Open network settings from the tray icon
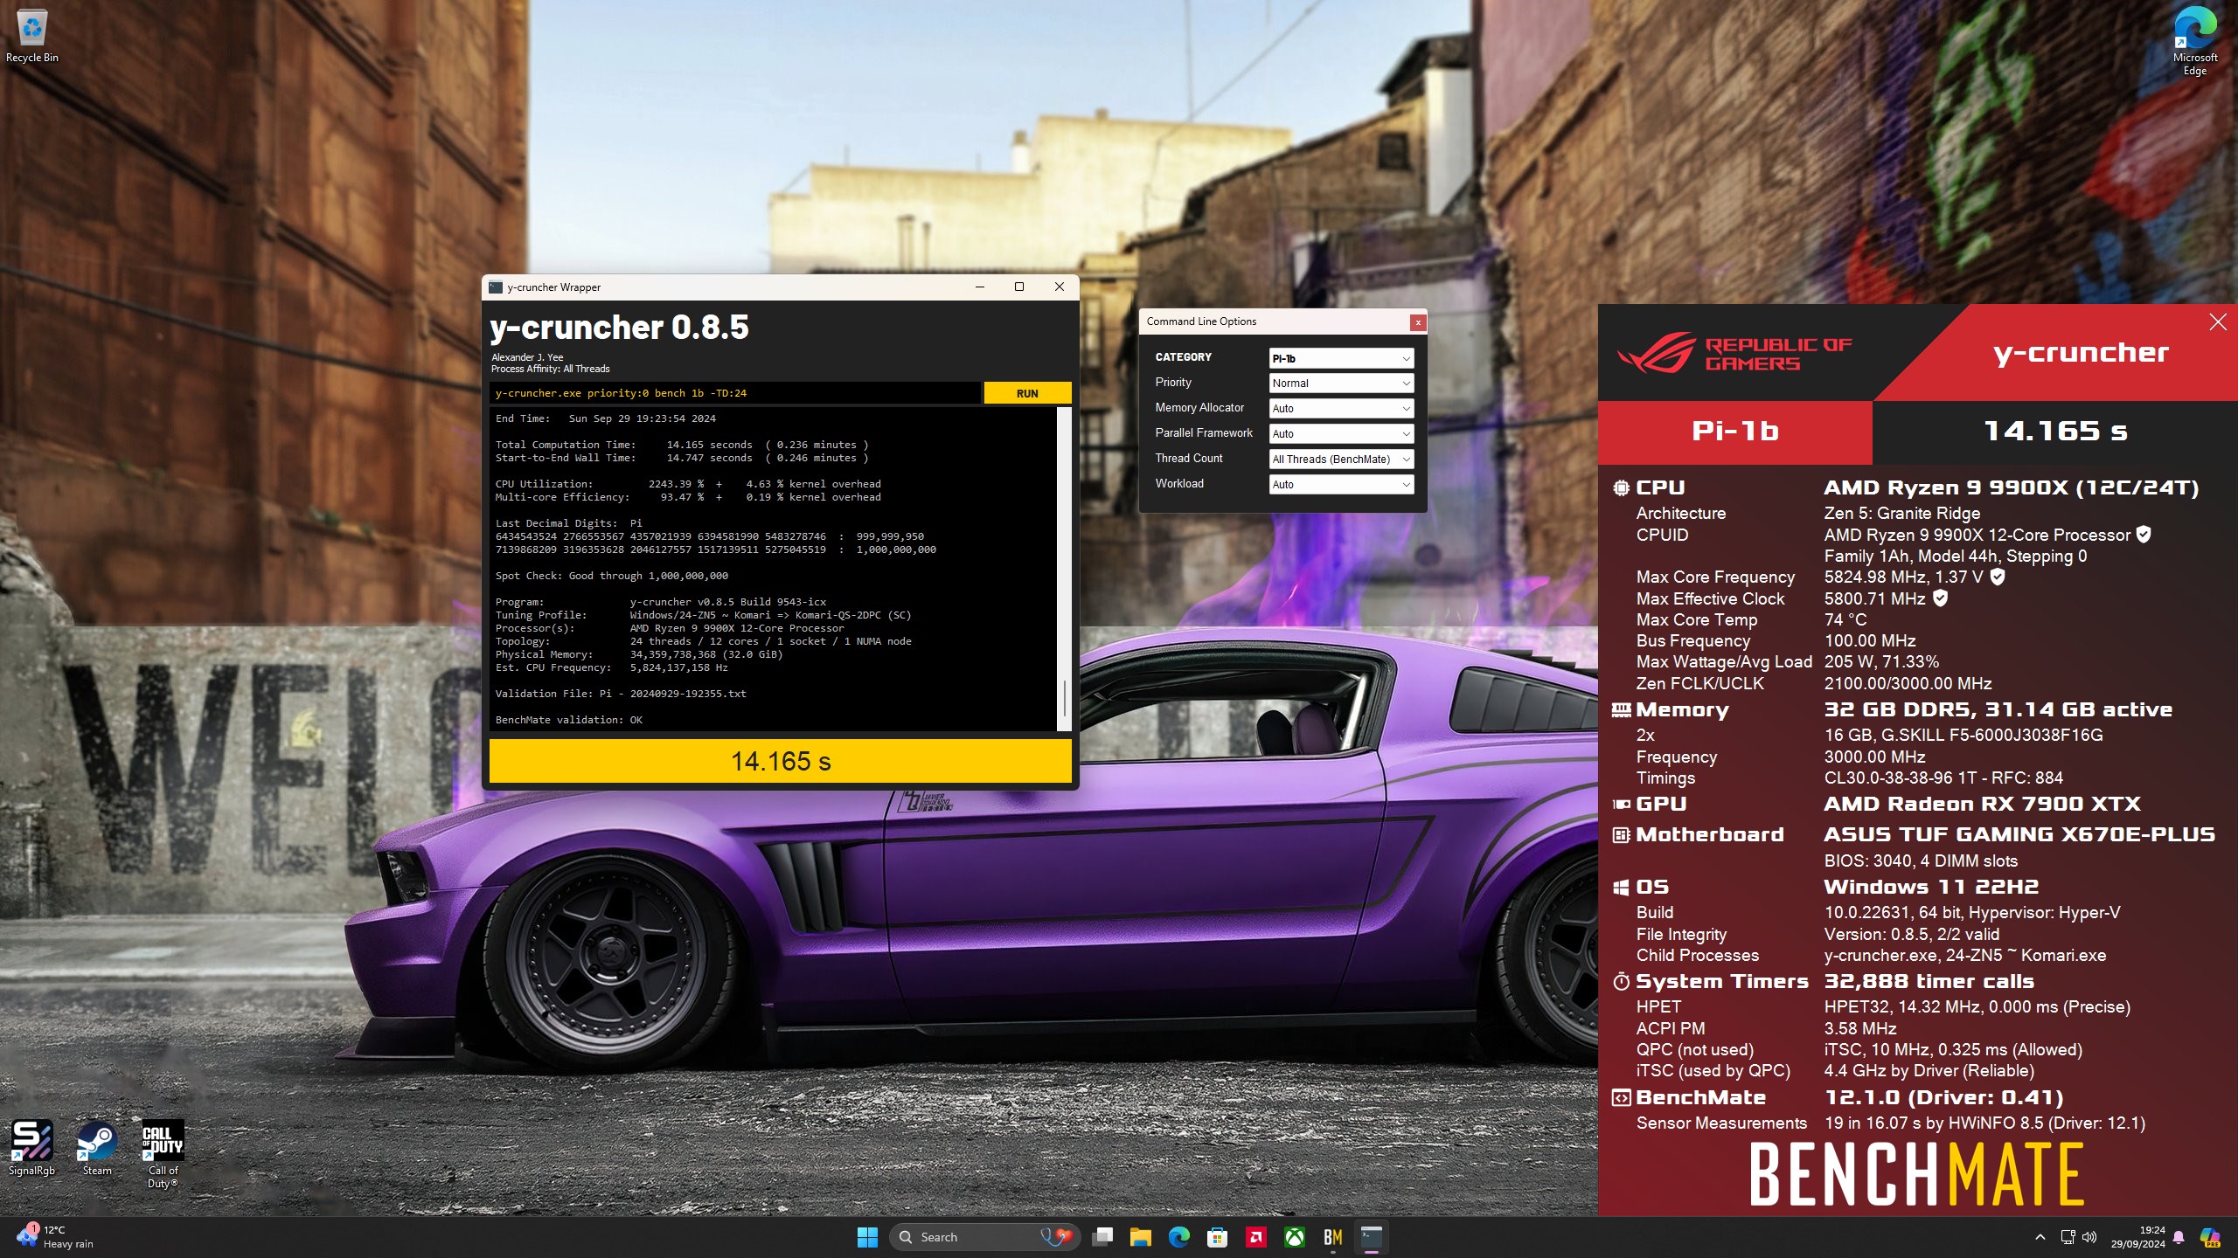2238x1258 pixels. pos(2068,1237)
